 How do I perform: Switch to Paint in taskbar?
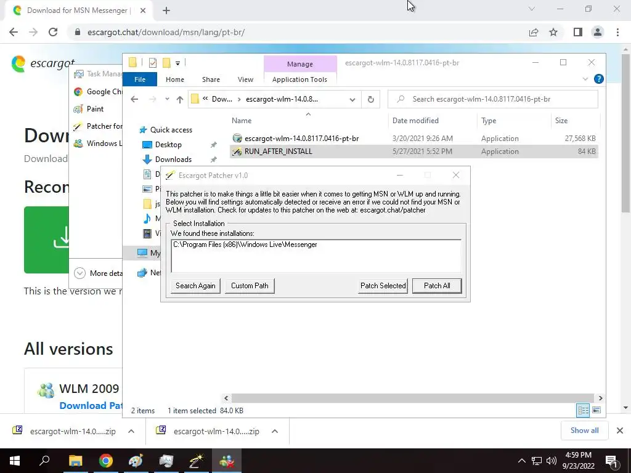tap(136, 461)
